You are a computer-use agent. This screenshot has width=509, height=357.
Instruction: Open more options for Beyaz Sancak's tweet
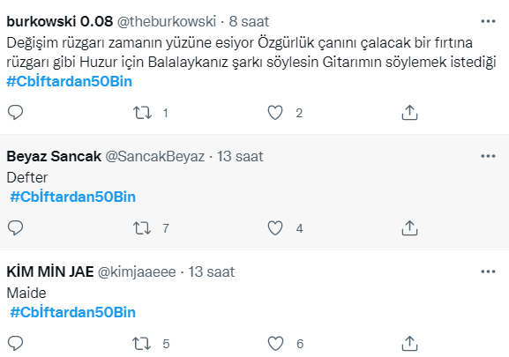click(x=488, y=156)
